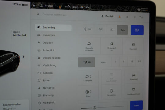Open the Spiegels mirror adjustment tile
The width and height of the screenshot is (165, 110).
coord(88,78)
